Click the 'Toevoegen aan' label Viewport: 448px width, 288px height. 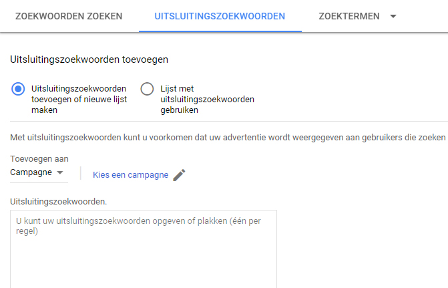pyautogui.click(x=39, y=159)
